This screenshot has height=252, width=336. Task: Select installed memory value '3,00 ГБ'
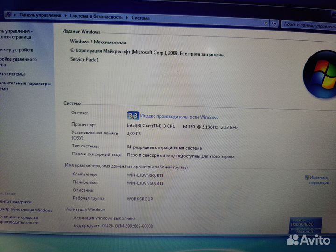134,133
